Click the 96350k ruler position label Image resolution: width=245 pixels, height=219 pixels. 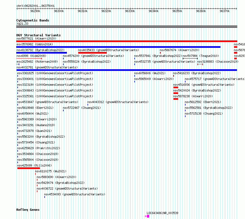coord(177,11)
